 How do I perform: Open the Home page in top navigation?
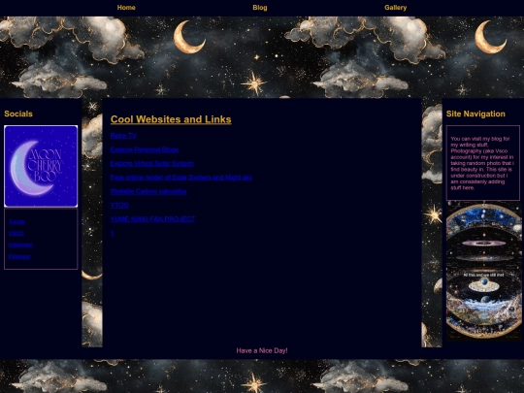point(126,8)
